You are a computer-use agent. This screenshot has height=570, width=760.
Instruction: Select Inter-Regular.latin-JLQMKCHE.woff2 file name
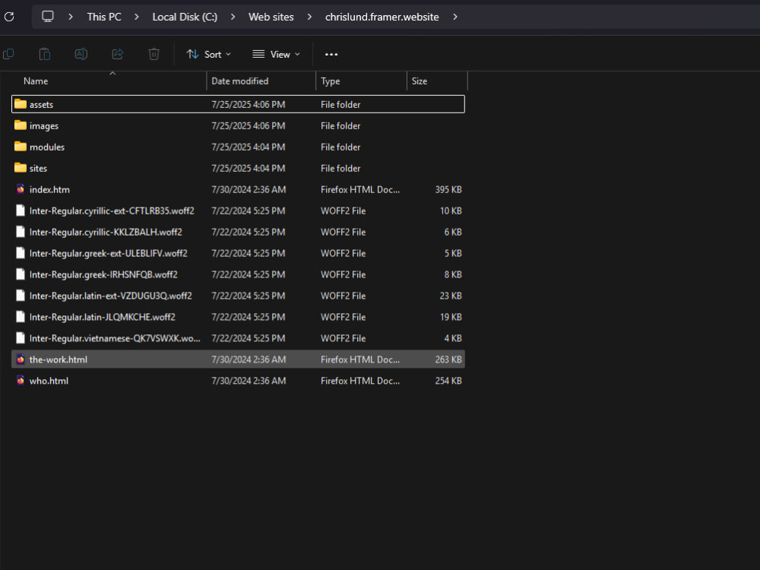pyautogui.click(x=103, y=317)
